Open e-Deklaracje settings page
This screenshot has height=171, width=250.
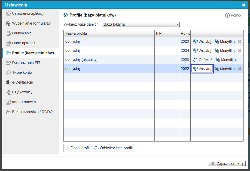[22, 82]
